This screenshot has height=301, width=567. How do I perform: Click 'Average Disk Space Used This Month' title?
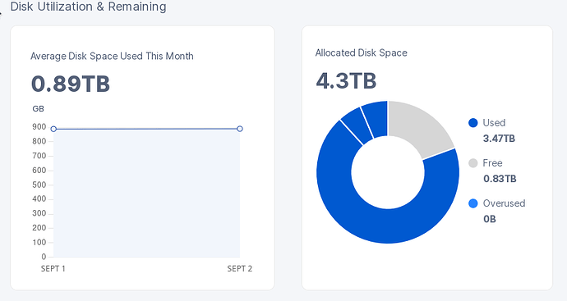point(112,57)
